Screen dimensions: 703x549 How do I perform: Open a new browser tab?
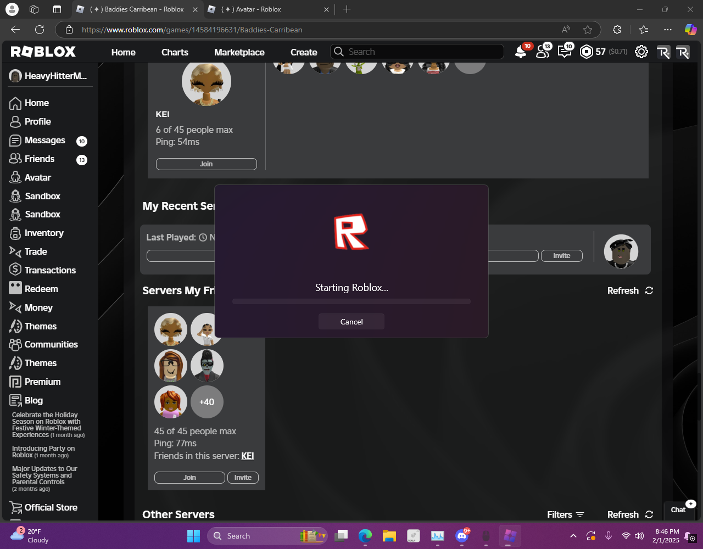[347, 9]
